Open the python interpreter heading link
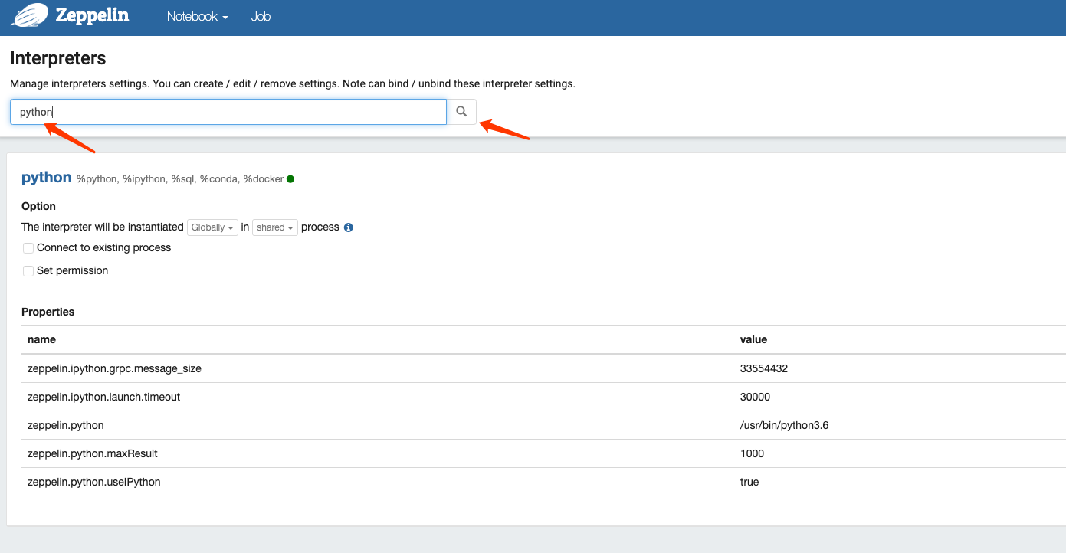 (46, 178)
